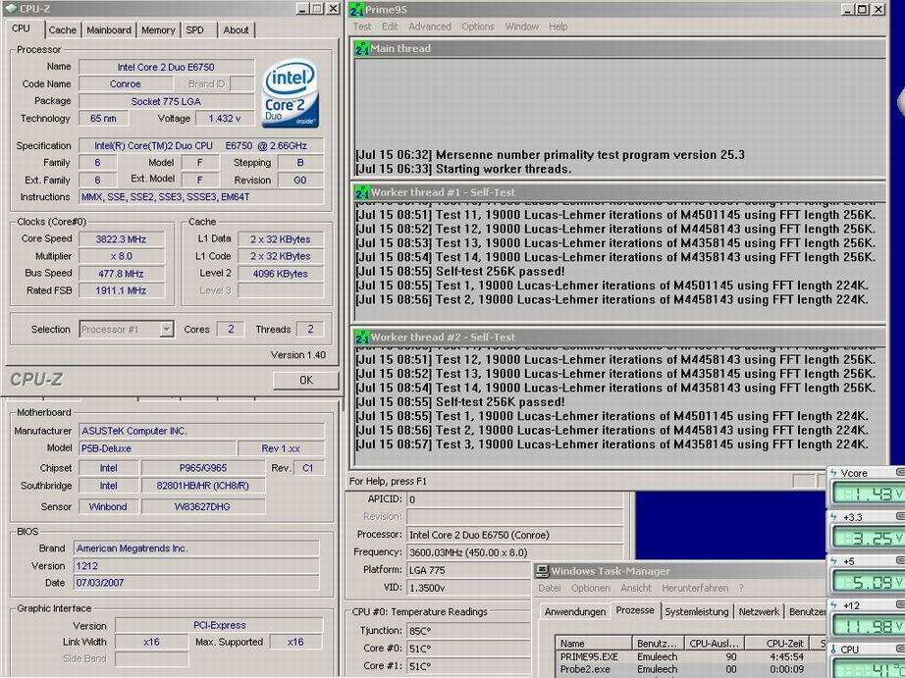The height and width of the screenshot is (678, 905).
Task: Click the Intel Core 2 Duo logo
Action: pos(291,93)
